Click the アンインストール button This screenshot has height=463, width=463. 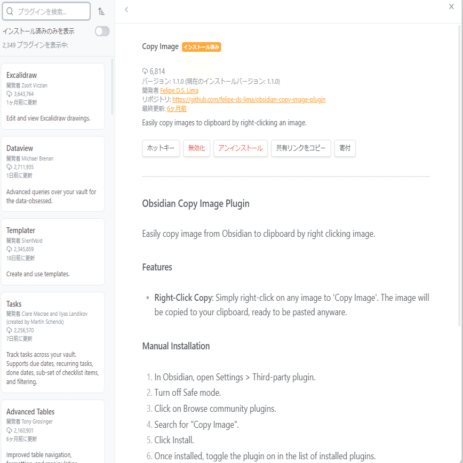point(241,148)
